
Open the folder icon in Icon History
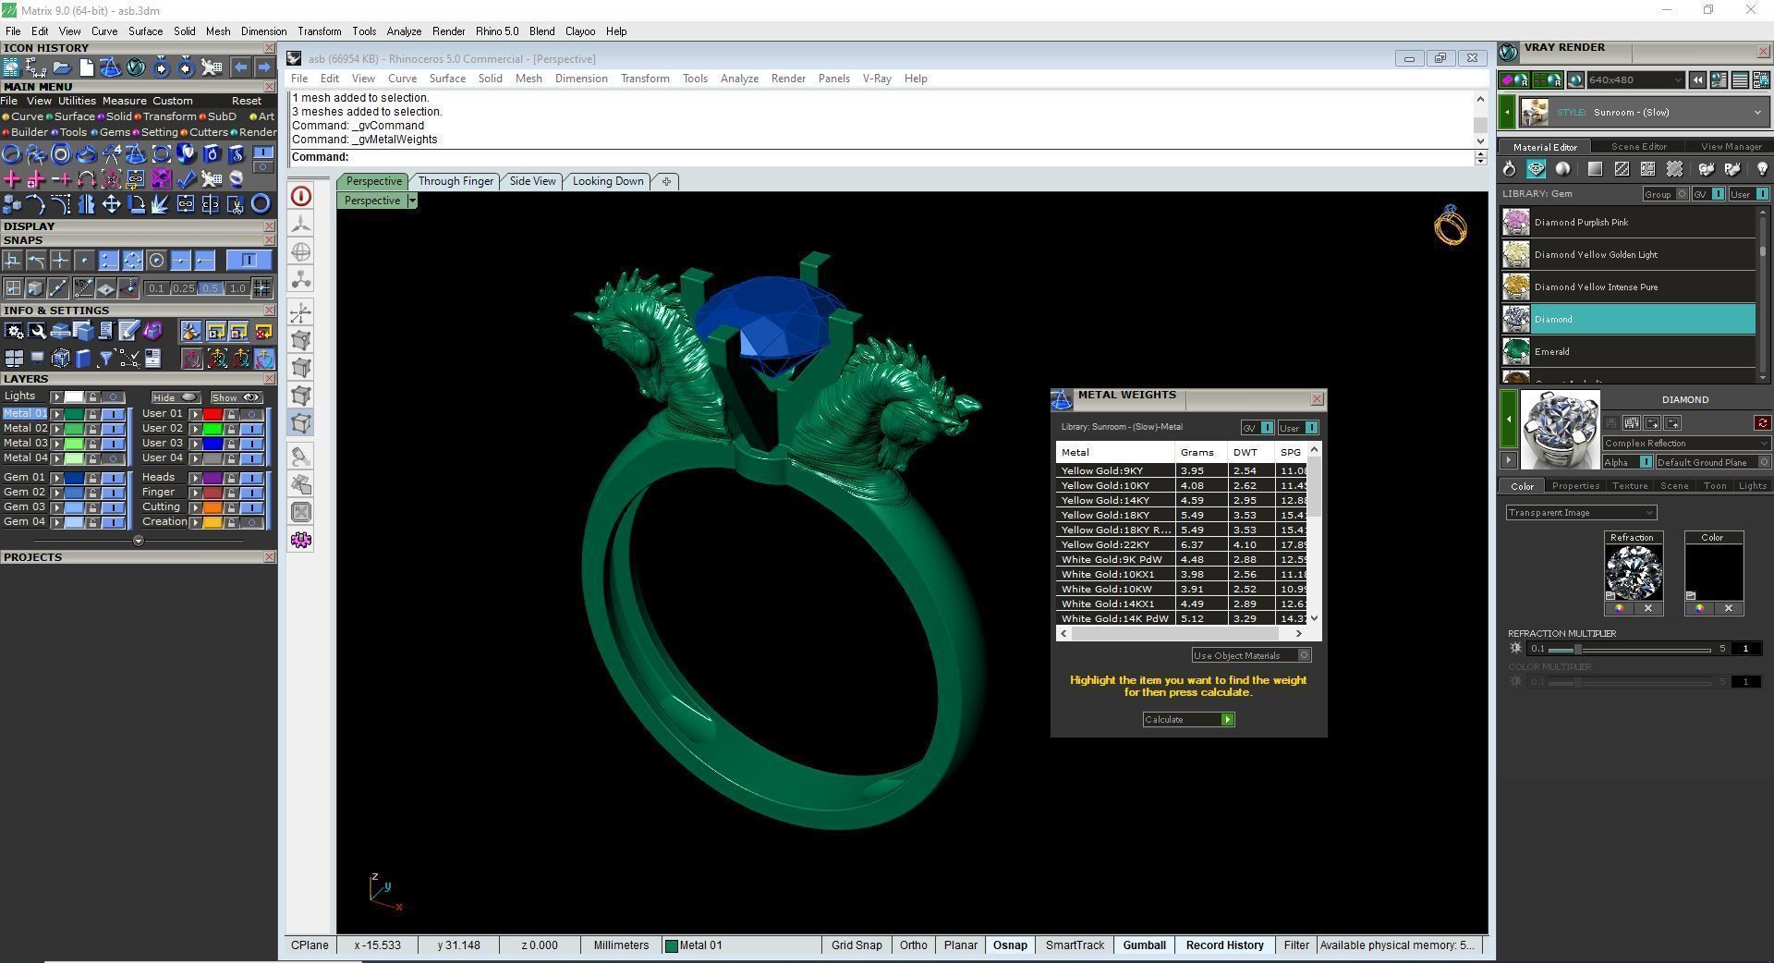(x=61, y=67)
